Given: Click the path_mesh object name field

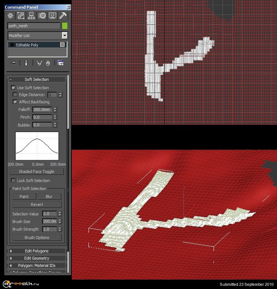Looking at the screenshot, I should (x=34, y=26).
